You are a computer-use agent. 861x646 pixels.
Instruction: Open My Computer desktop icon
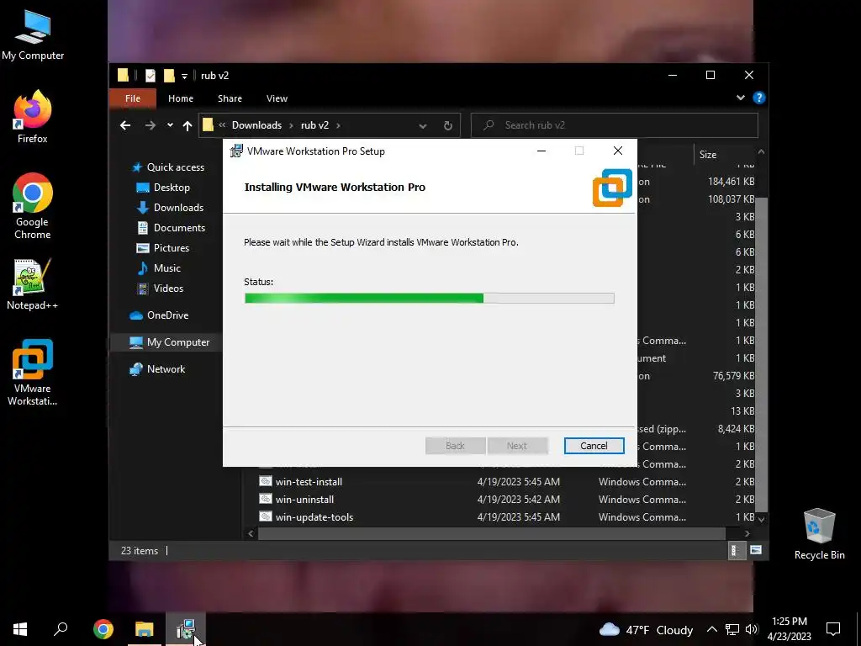click(33, 35)
